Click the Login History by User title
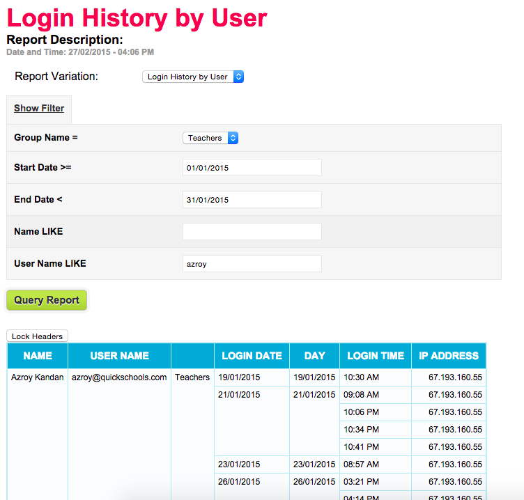The width and height of the screenshot is (524, 500). [x=137, y=17]
